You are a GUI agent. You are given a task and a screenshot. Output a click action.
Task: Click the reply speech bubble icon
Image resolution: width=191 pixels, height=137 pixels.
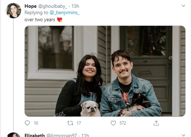tap(27, 123)
